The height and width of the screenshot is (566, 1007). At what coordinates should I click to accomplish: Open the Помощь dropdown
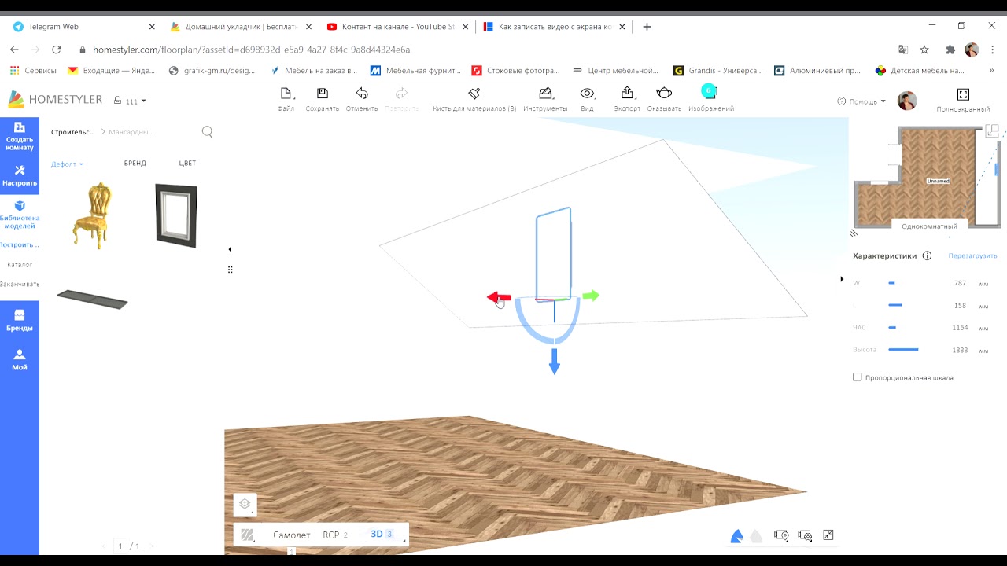click(x=861, y=101)
